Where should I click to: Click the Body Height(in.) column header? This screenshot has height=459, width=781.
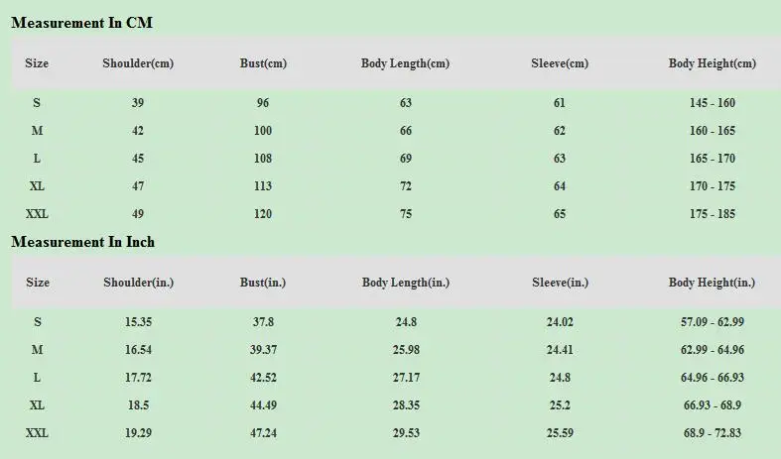coord(713,283)
